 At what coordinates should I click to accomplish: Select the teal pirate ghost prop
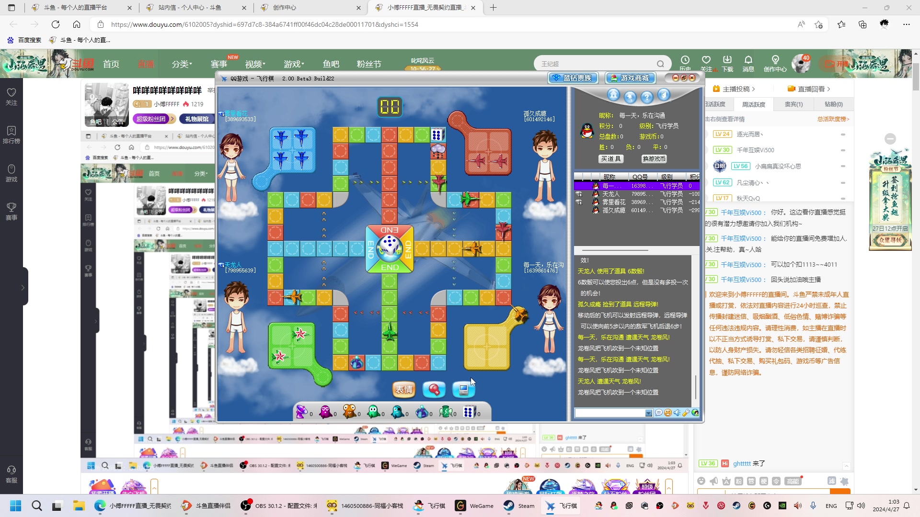397,411
